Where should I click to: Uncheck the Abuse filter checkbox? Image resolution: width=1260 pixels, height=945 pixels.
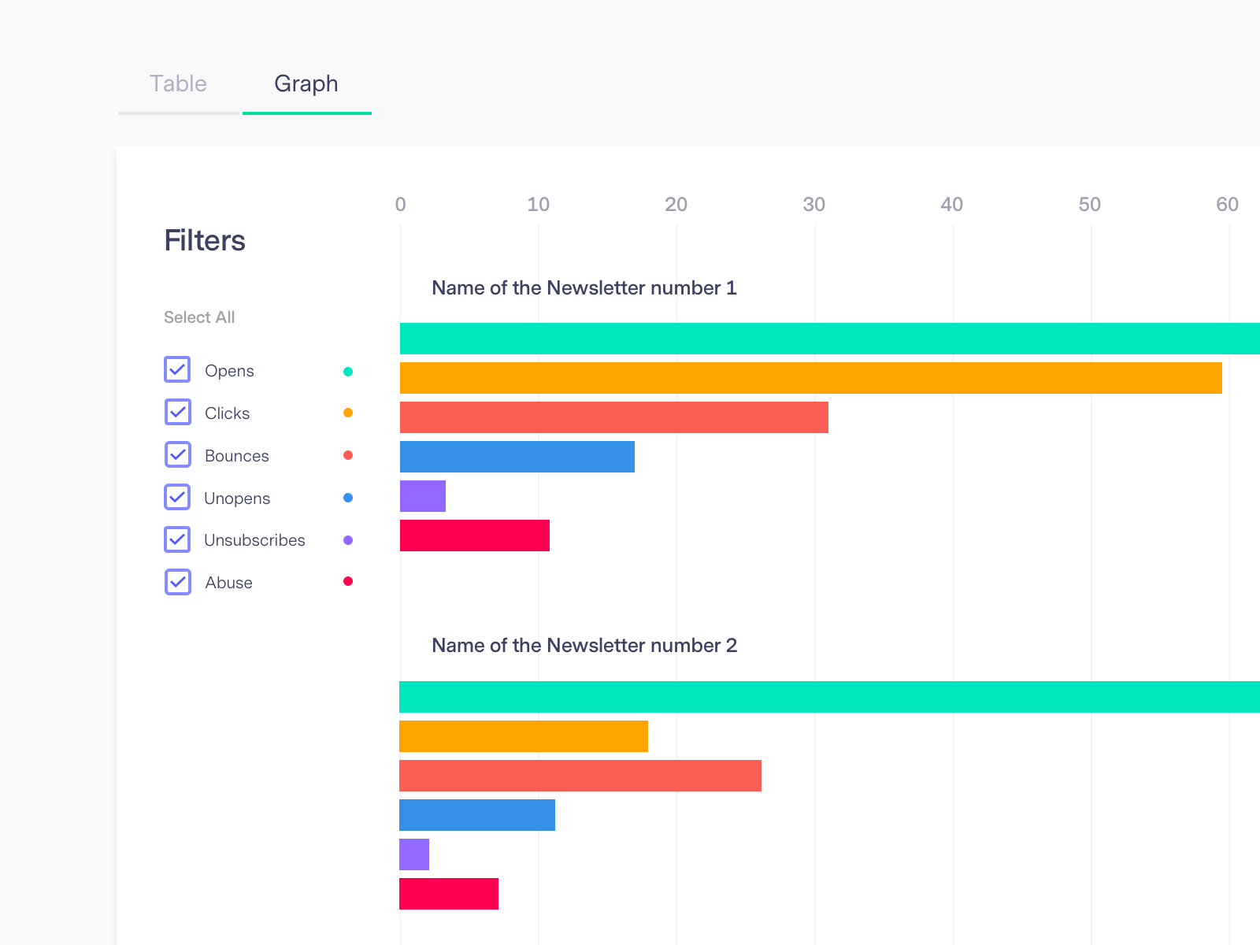point(177,582)
